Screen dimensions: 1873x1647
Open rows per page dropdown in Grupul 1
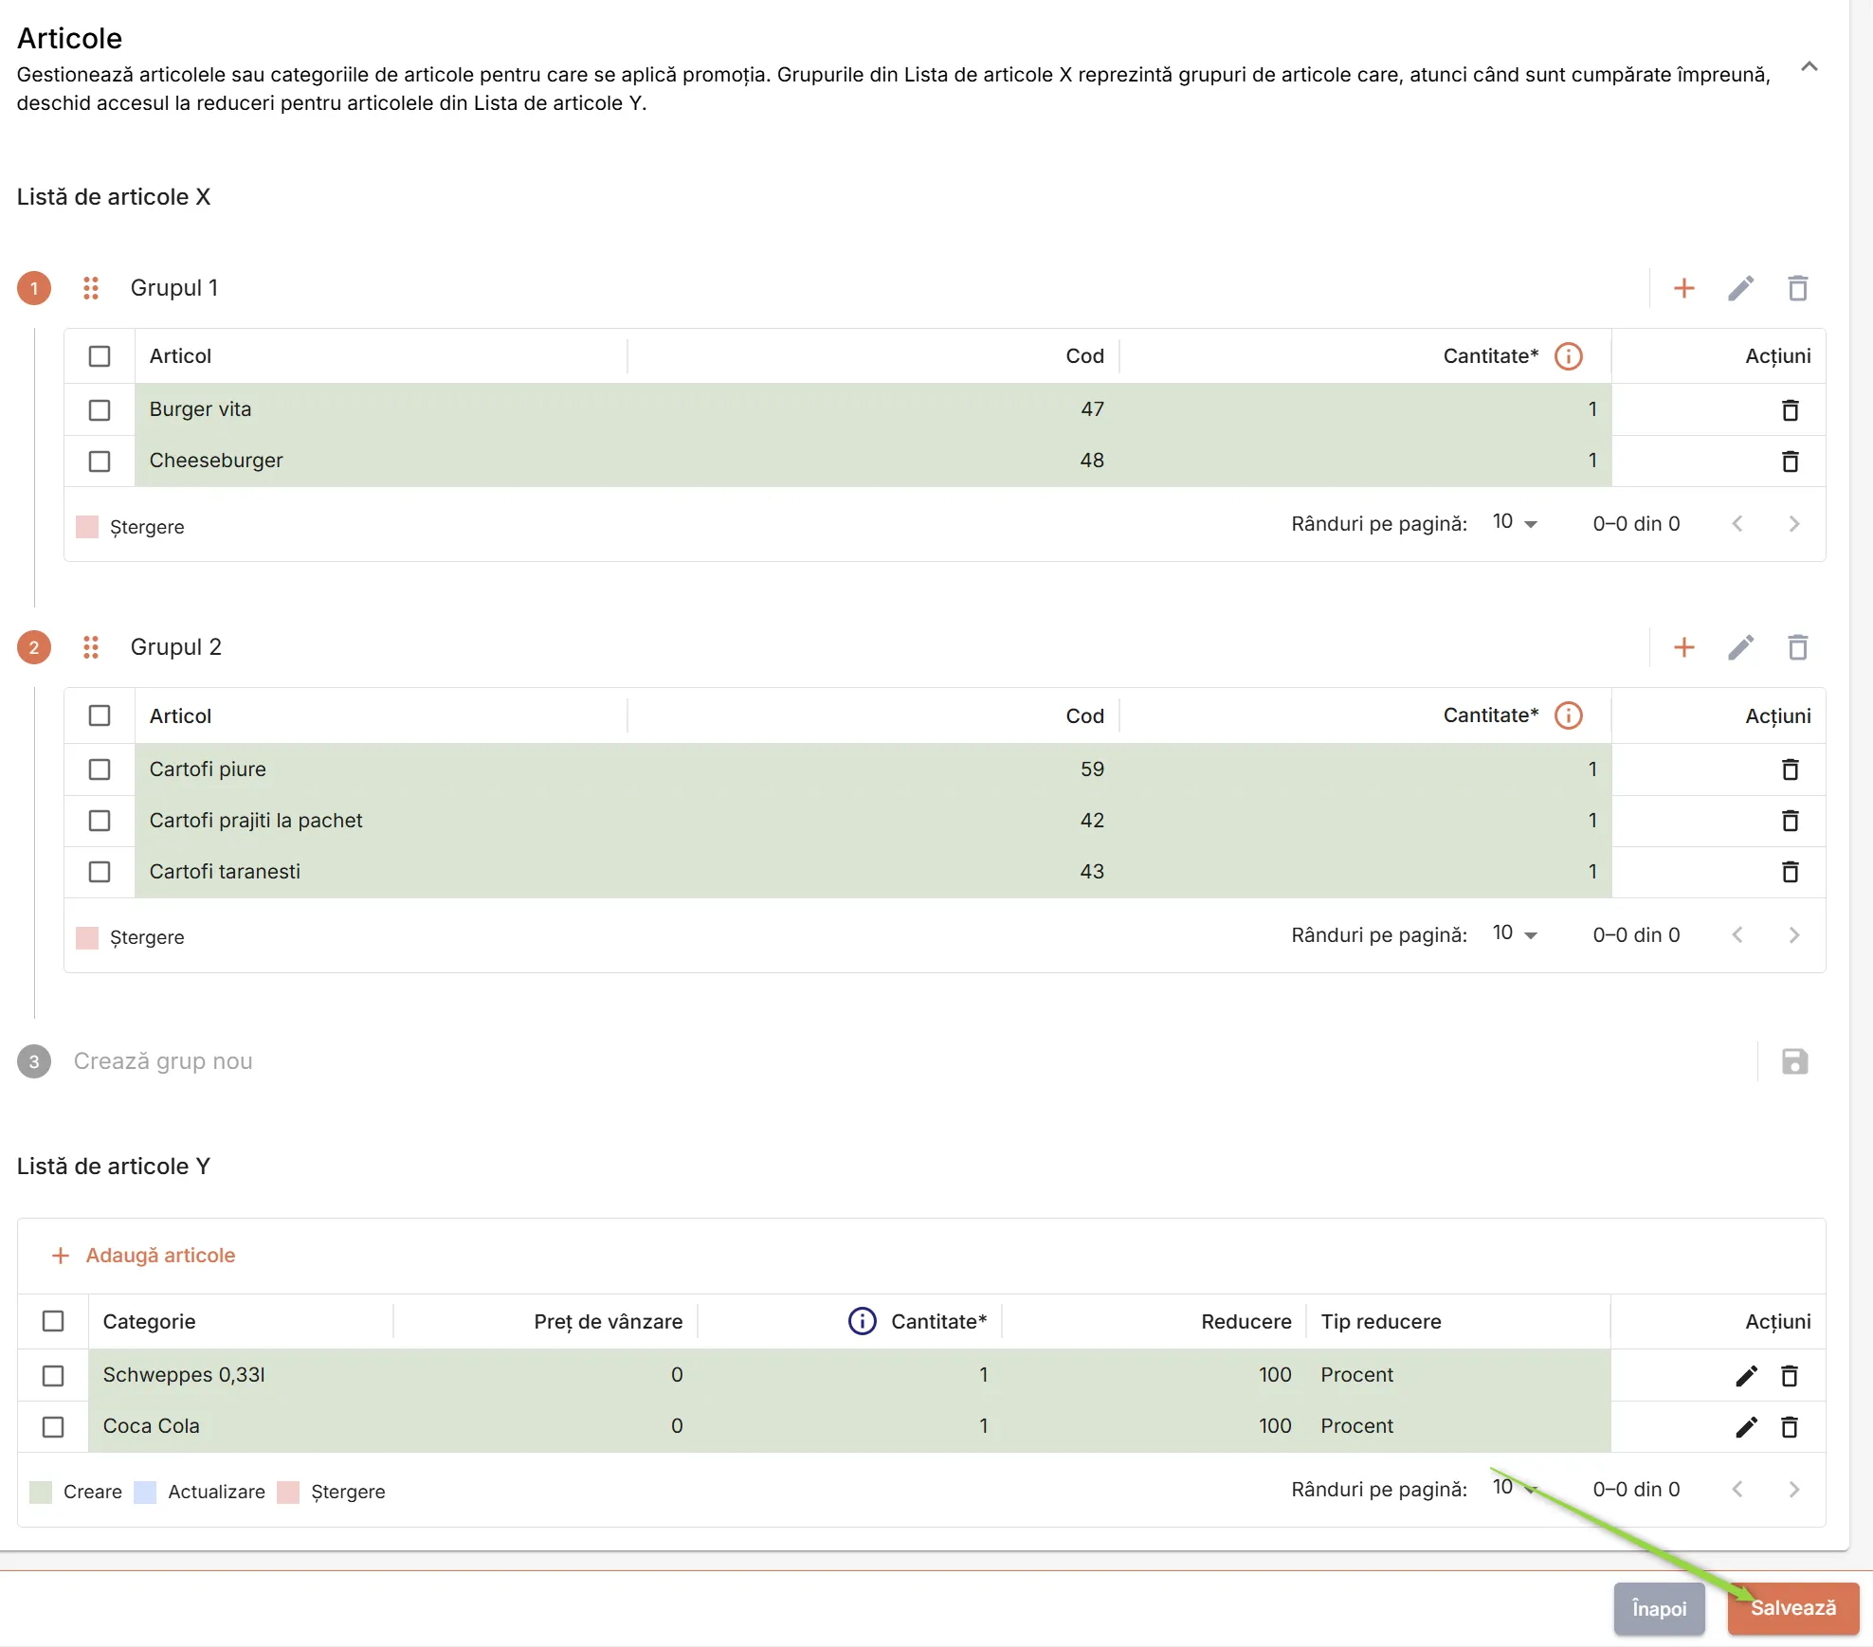pos(1515,523)
